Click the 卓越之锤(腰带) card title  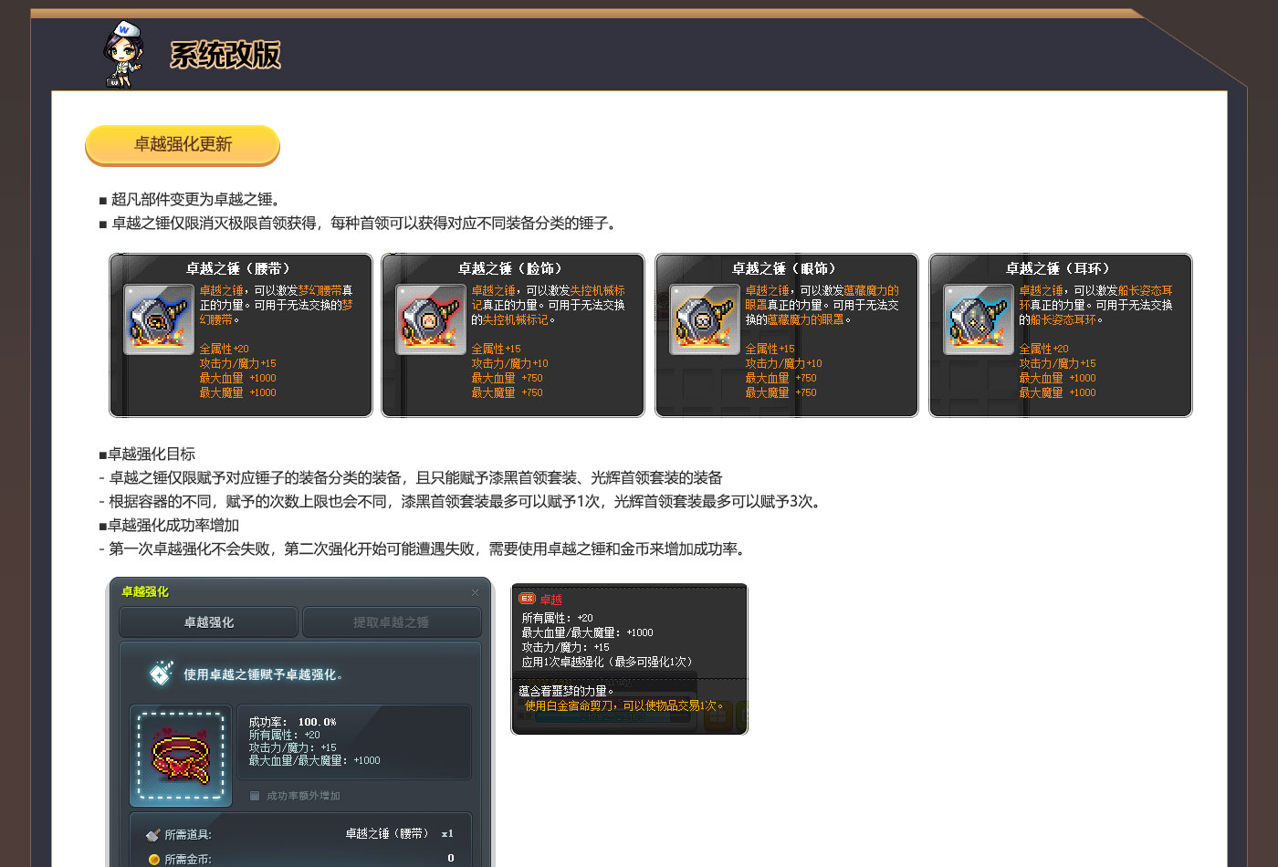click(239, 268)
